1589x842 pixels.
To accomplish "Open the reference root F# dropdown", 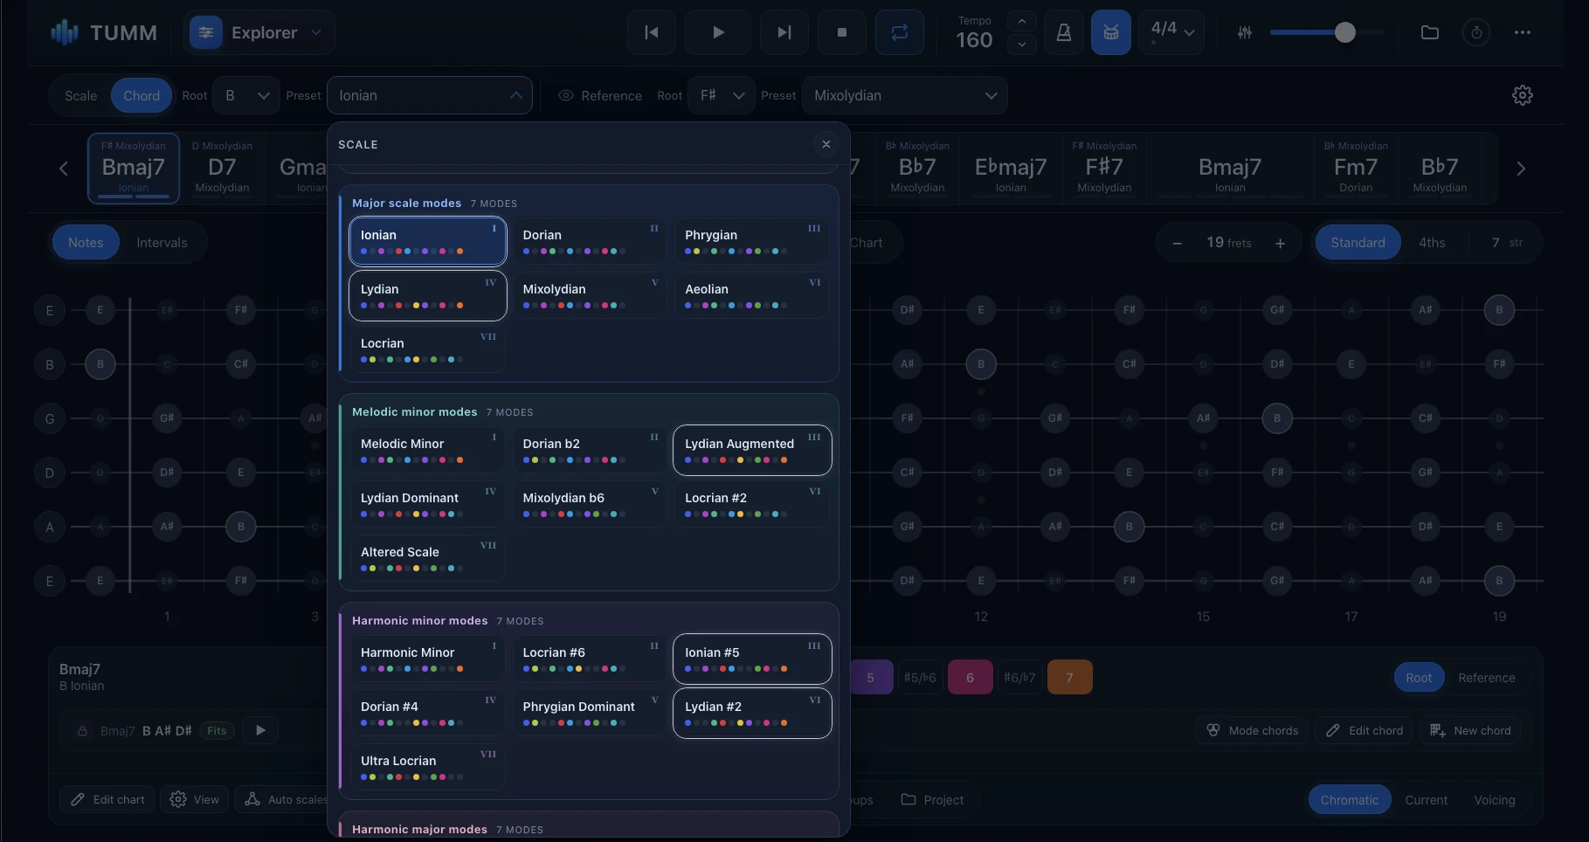I will pyautogui.click(x=722, y=95).
